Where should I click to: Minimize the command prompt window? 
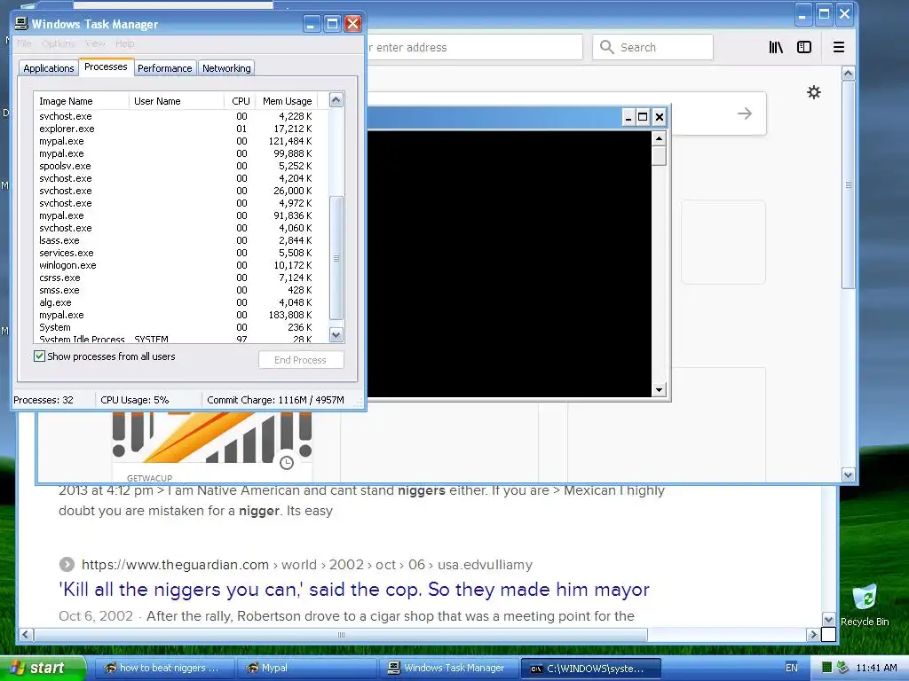pyautogui.click(x=628, y=118)
